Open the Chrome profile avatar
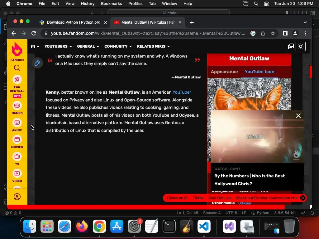The width and height of the screenshot is (319, 239). (x=295, y=33)
